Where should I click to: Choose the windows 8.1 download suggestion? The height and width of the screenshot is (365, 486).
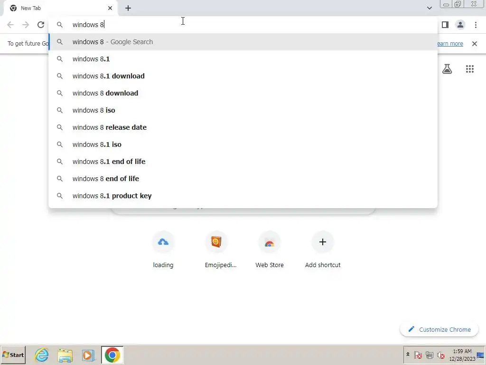pos(243,76)
